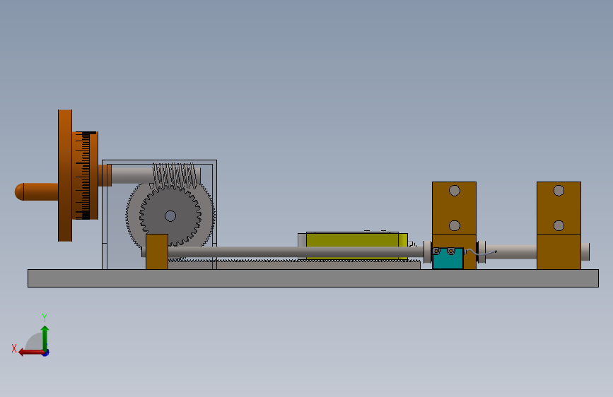This screenshot has width=613, height=397.
Task: Pick the thin wire beside the teal block
Action: [481, 253]
